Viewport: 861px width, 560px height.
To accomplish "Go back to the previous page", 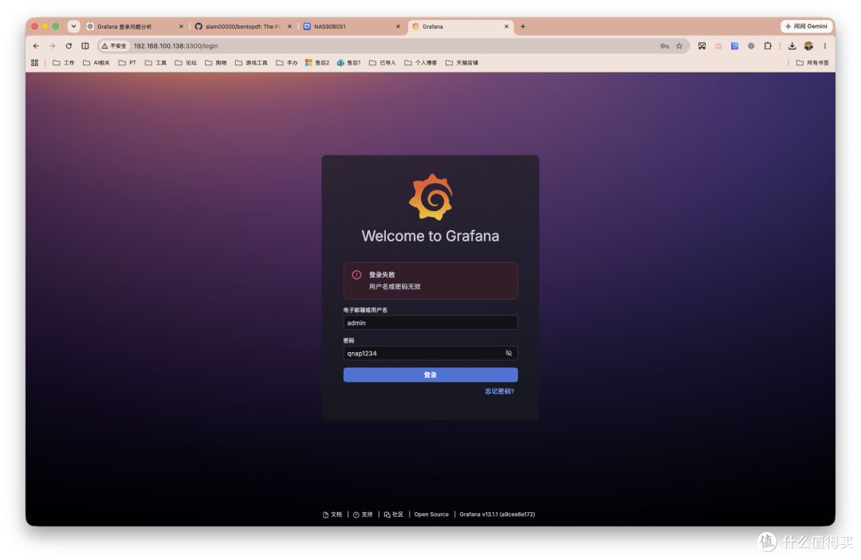I will coord(36,46).
